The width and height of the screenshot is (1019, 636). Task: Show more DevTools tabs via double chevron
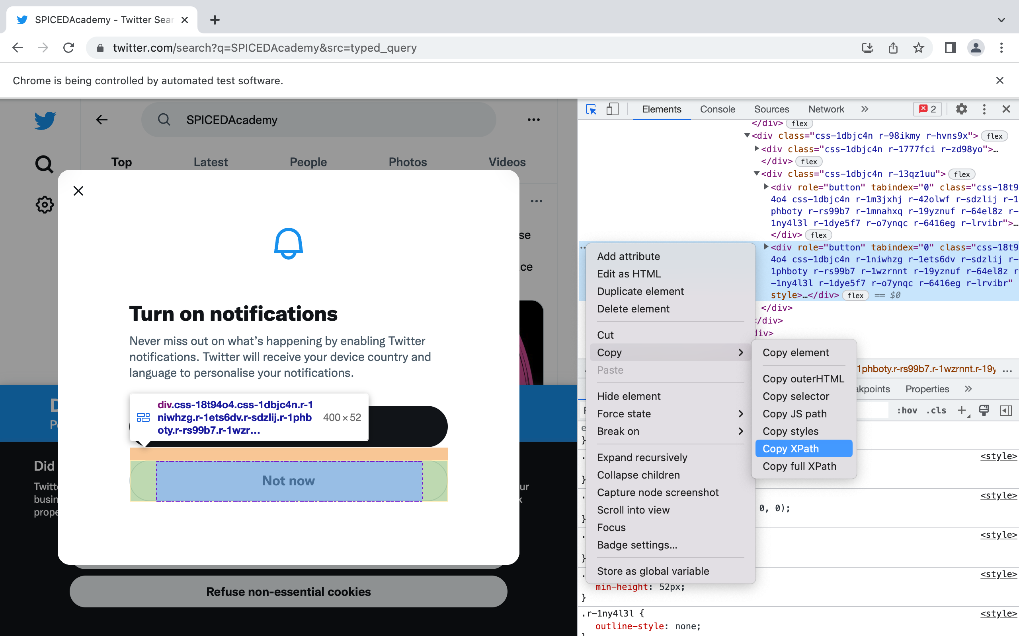865,109
